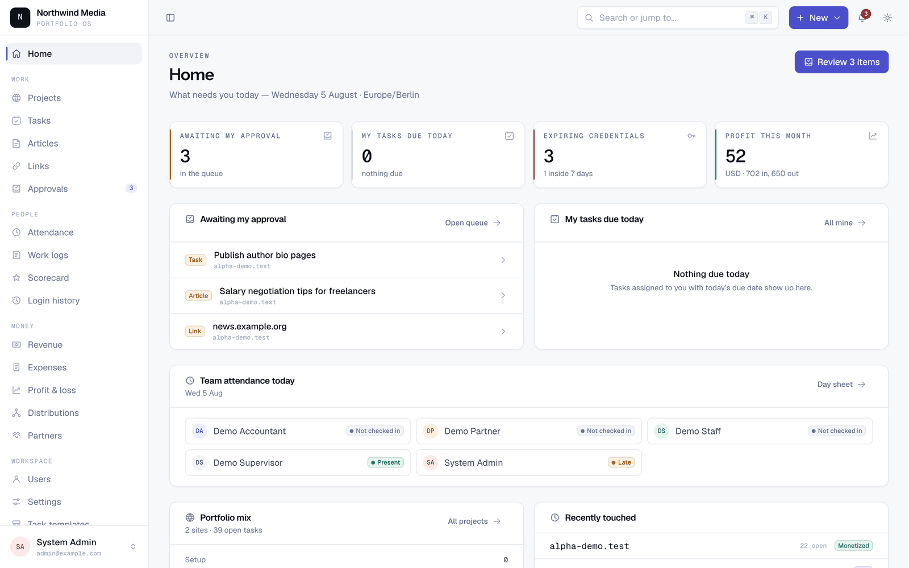Click the Settings sliders icon
Viewport: 909px width, 568px height.
[16, 502]
